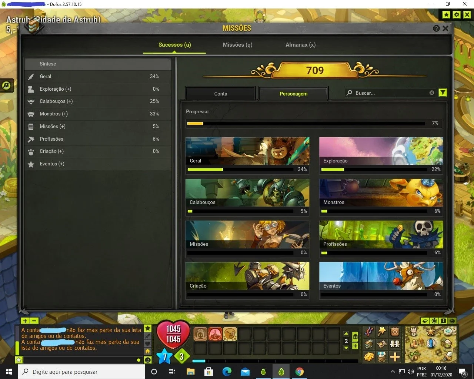
Task: Open the Shop cart icon
Action: (382, 357)
